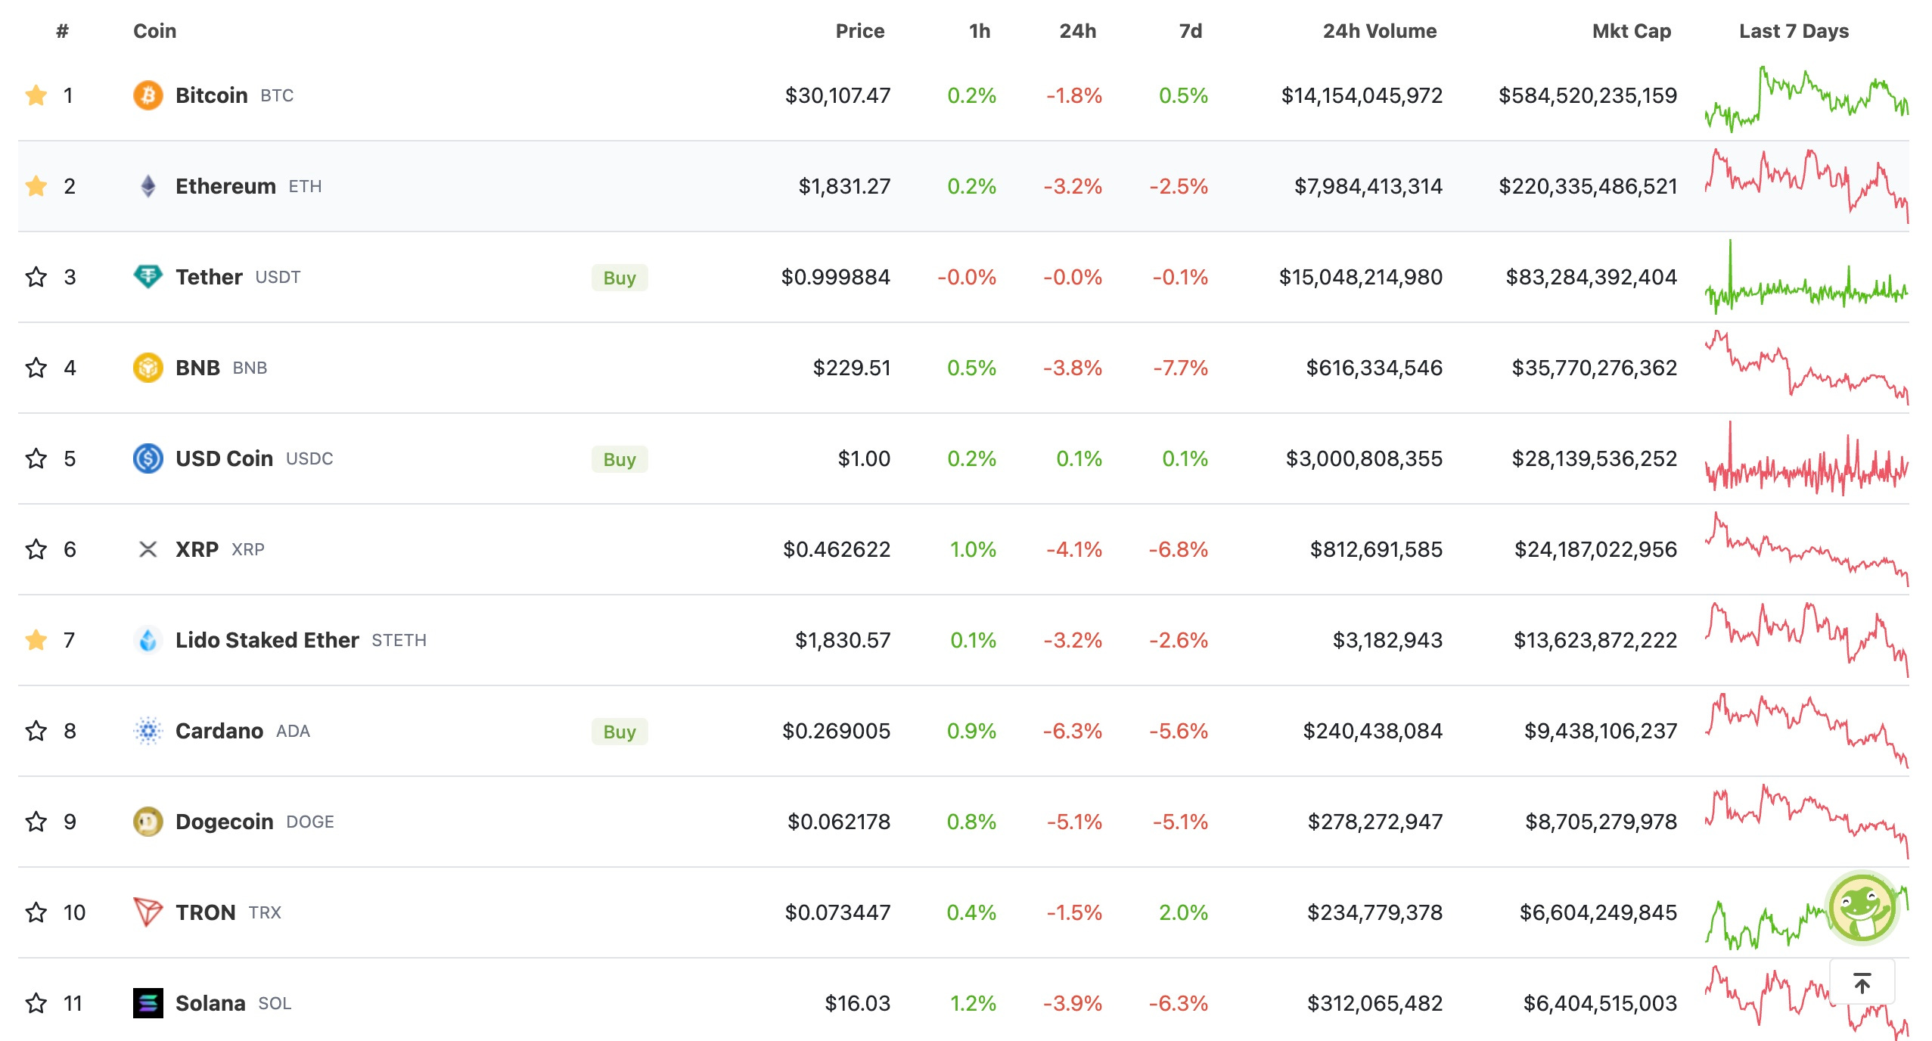Unfavorite Ethereum with its star
The height and width of the screenshot is (1041, 1932).
(36, 186)
